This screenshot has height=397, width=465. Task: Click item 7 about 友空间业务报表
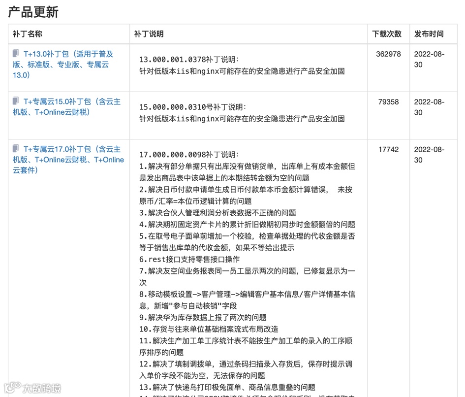(248, 276)
